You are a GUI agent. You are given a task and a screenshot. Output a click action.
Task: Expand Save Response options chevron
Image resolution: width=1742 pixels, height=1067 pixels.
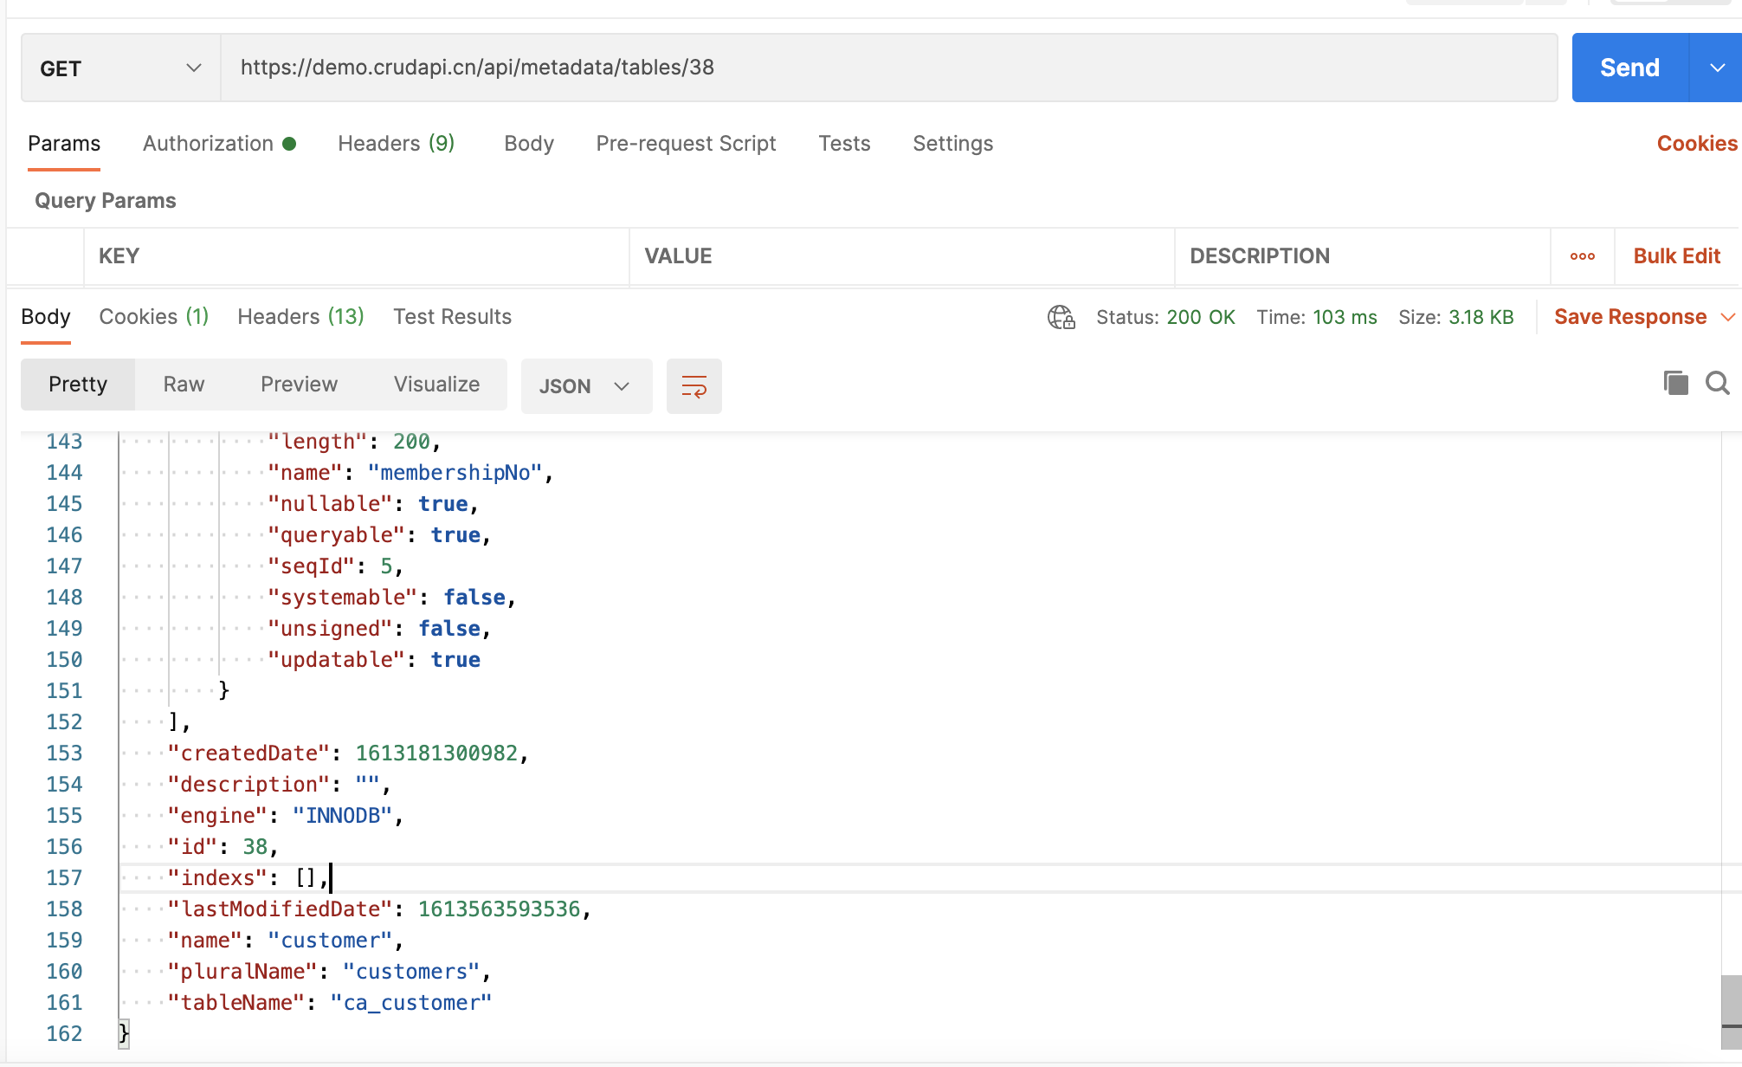(1727, 317)
